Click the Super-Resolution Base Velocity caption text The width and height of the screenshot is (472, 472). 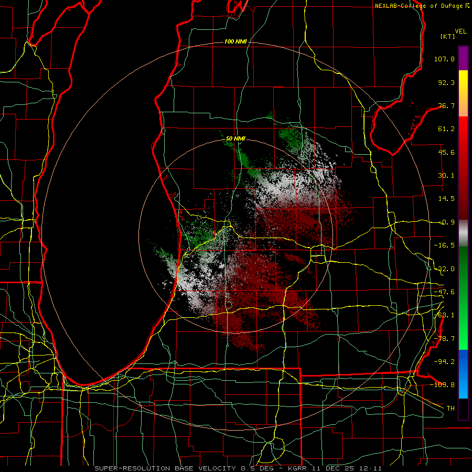pyautogui.click(x=238, y=468)
